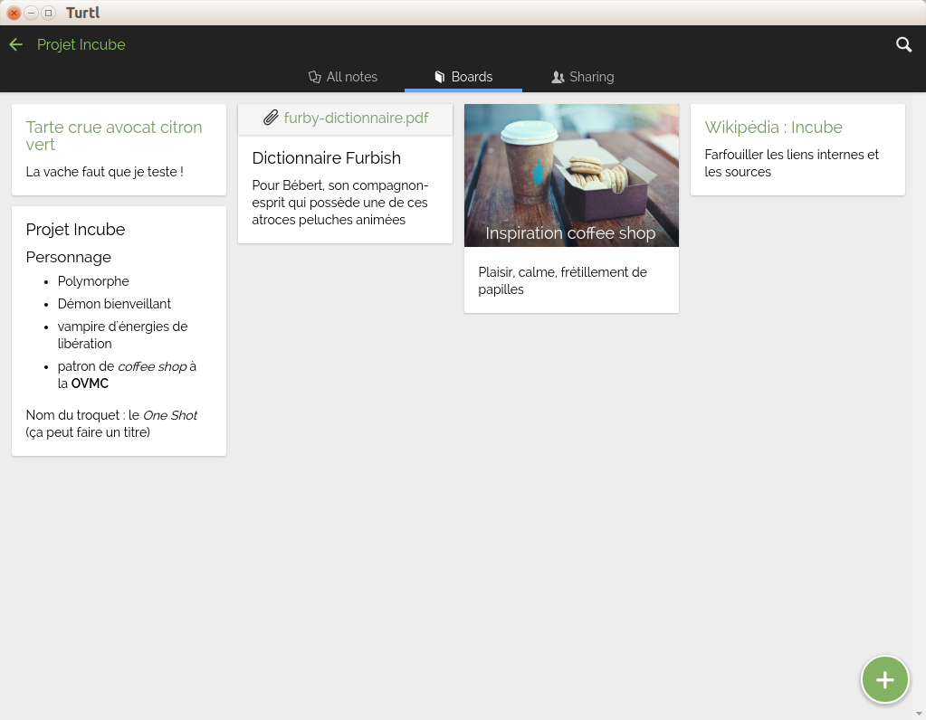Open Tarte crue avocat citron vert link
The height and width of the screenshot is (720, 926).
[114, 136]
